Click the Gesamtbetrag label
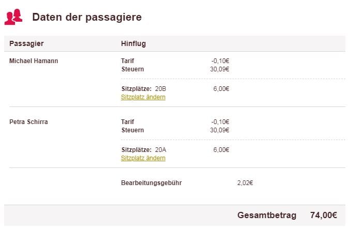This screenshot has height=230, width=348. (x=266, y=216)
